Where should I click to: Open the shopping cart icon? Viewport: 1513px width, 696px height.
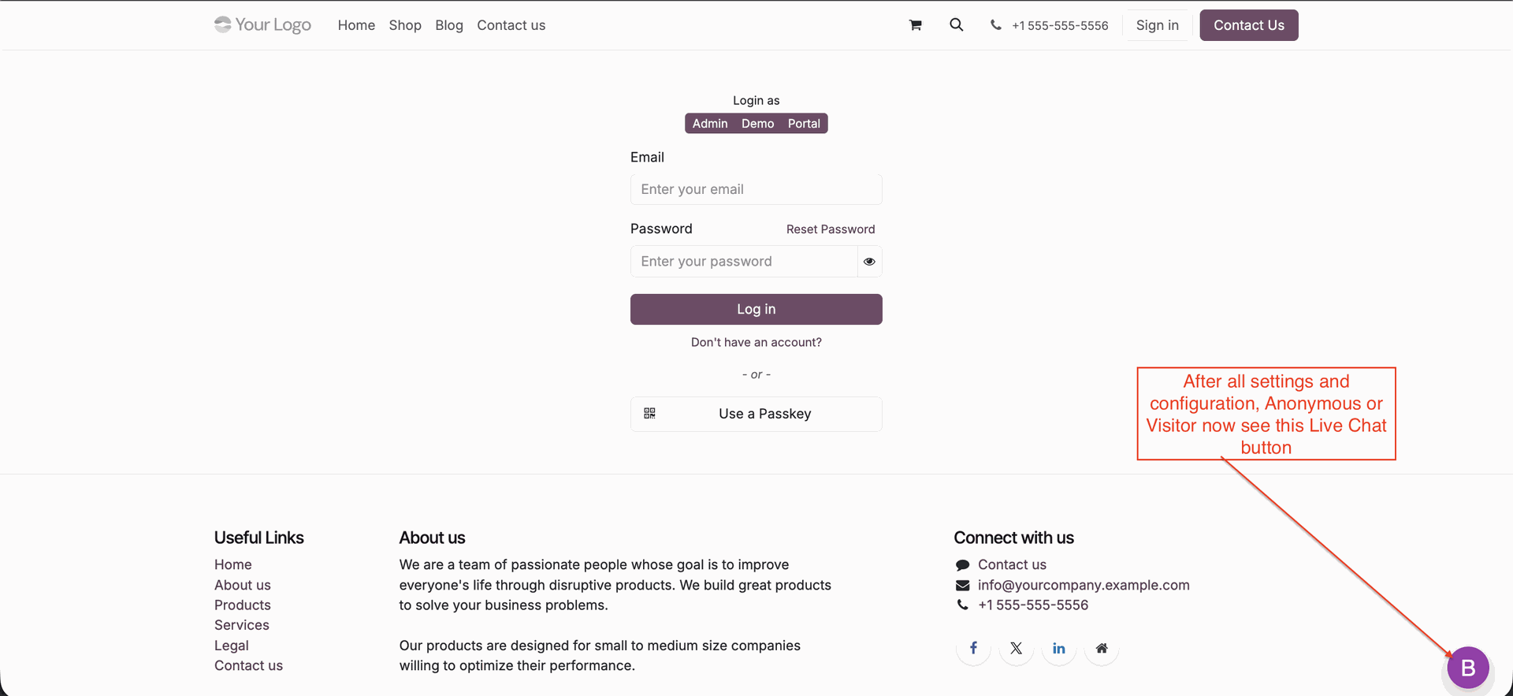pyautogui.click(x=915, y=25)
